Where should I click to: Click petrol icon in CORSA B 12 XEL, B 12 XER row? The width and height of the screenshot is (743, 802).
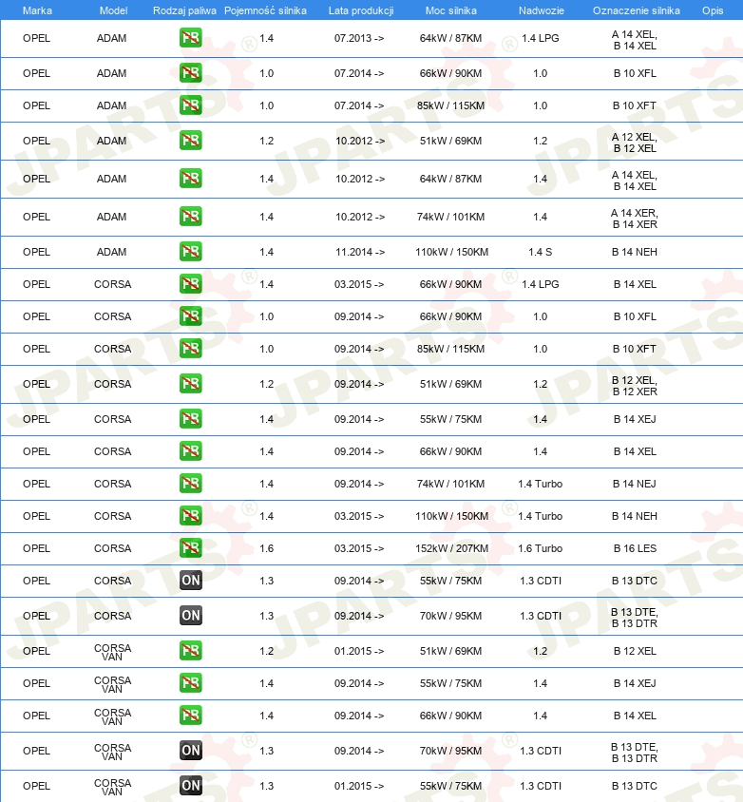coord(191,384)
